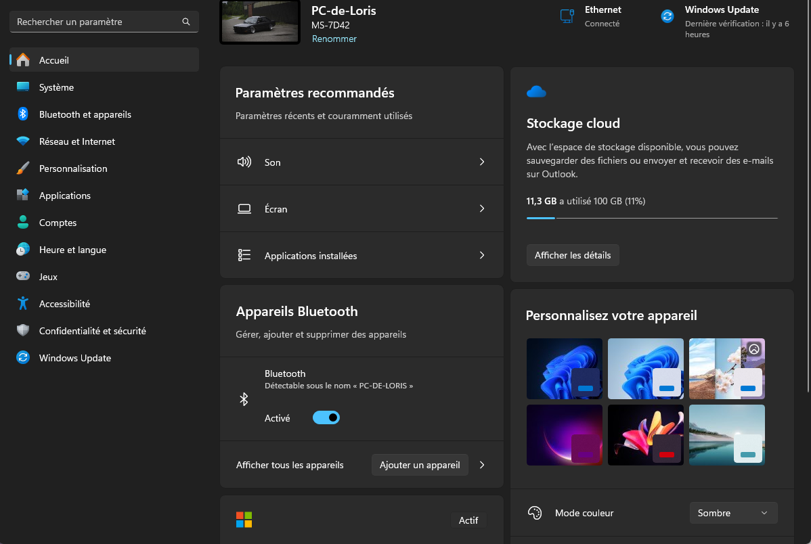Click the Écran laptop icon

[x=244, y=209]
